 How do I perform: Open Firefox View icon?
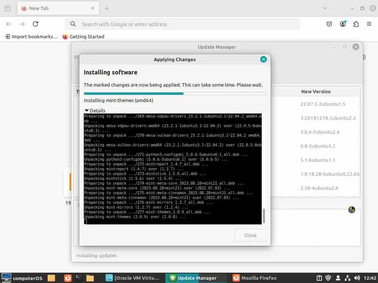click(7, 8)
